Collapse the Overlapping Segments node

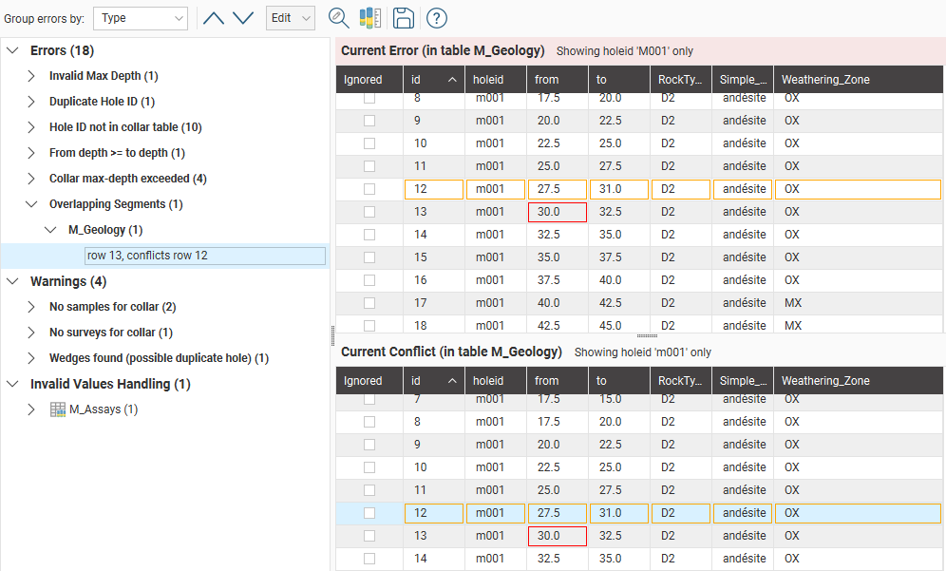click(x=31, y=204)
